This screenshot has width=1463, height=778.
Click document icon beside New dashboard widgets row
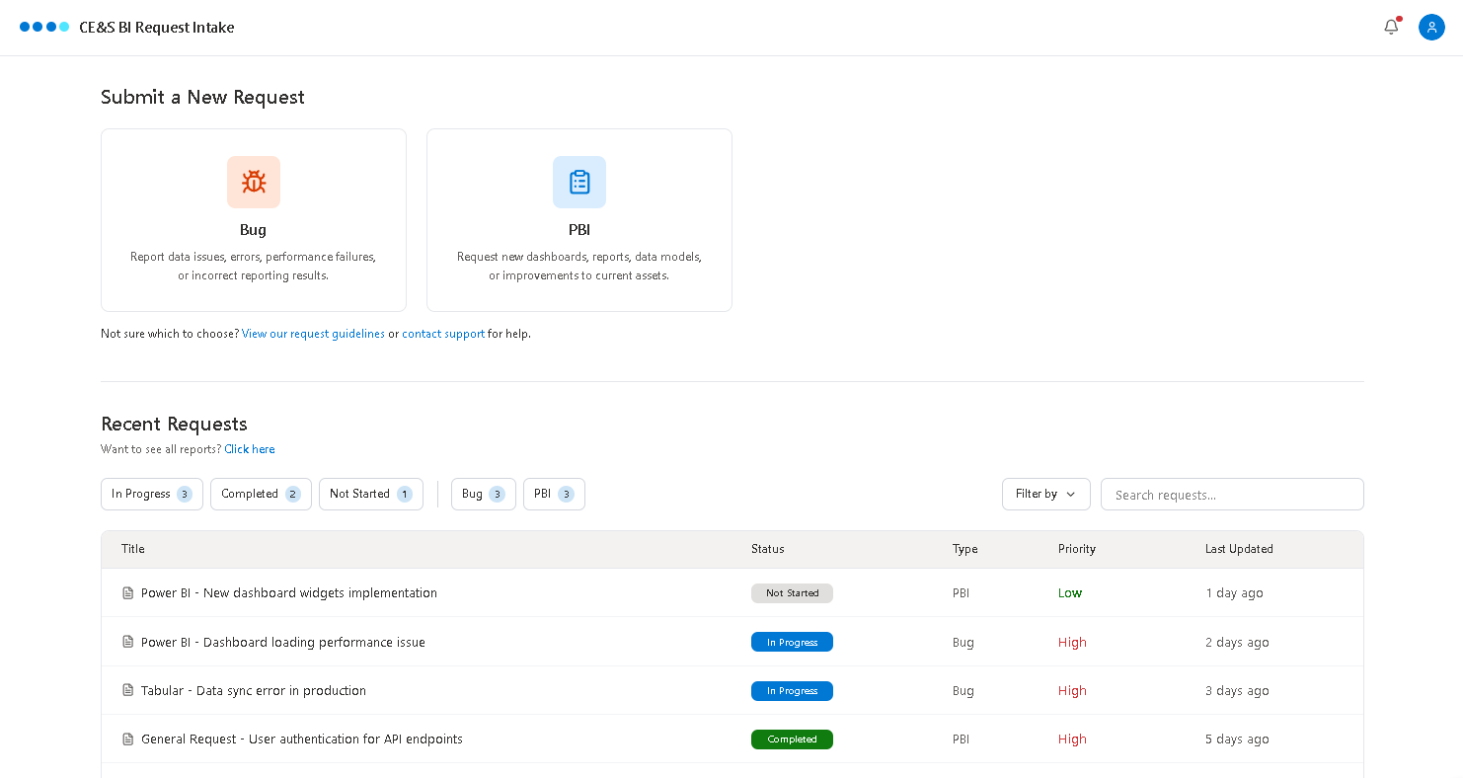click(x=127, y=593)
